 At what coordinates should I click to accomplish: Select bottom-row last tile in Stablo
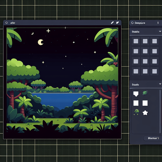154,71
